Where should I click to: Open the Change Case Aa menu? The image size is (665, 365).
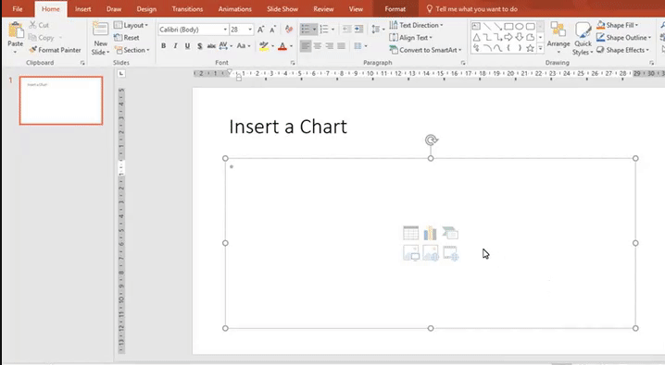(x=244, y=45)
